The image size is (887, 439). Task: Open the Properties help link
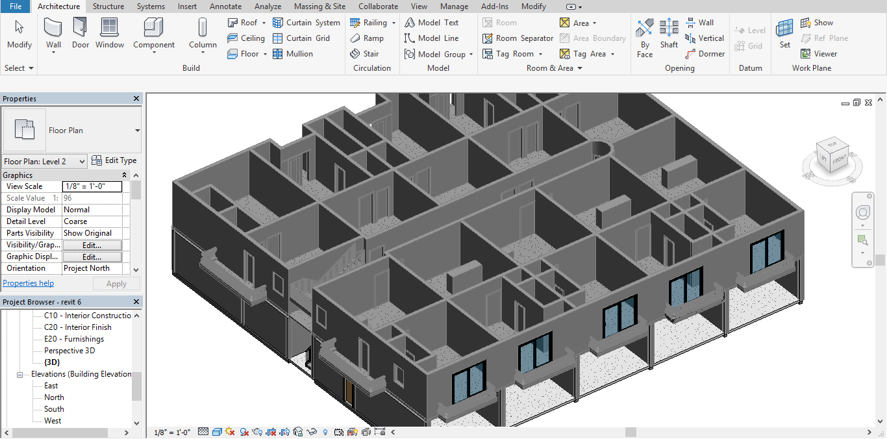29,283
